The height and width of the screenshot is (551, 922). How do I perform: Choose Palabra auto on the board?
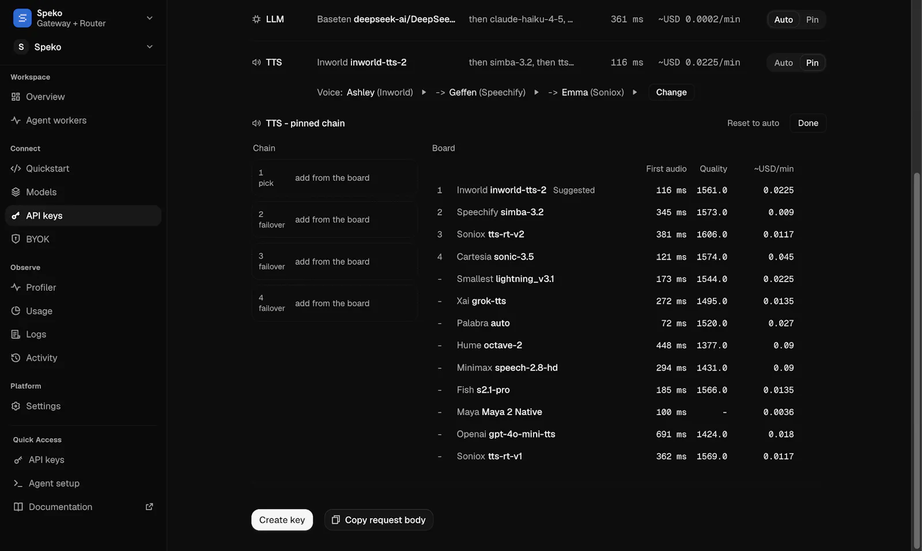point(615,323)
